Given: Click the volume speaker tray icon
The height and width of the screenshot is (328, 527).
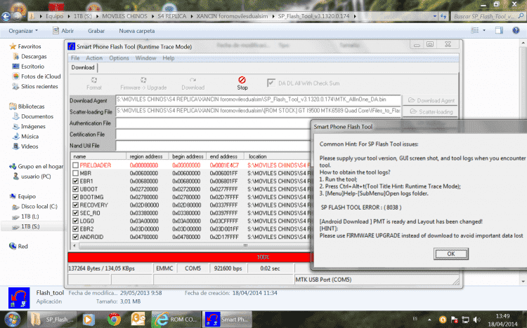Looking at the screenshot, I should point(476,320).
